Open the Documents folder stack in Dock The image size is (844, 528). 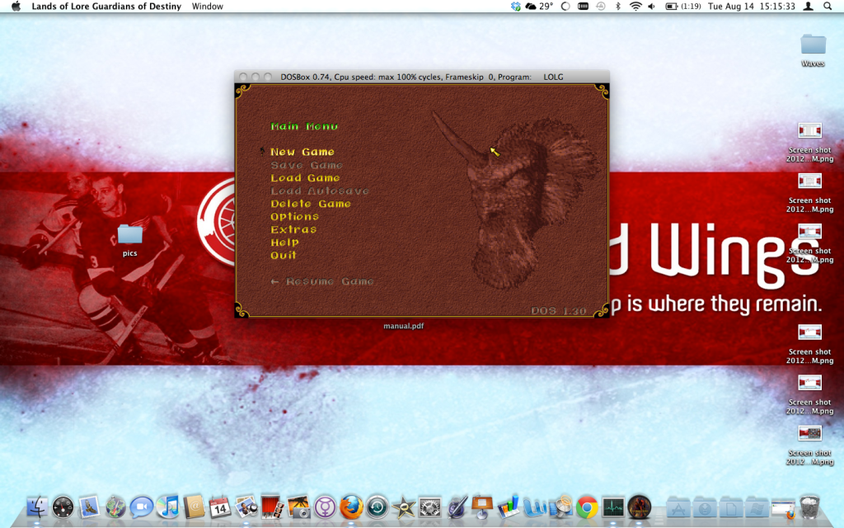click(730, 507)
